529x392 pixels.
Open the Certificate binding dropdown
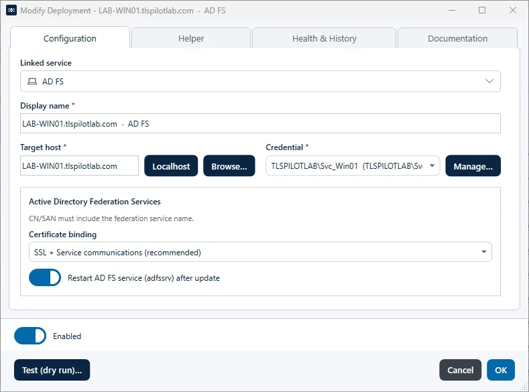260,252
